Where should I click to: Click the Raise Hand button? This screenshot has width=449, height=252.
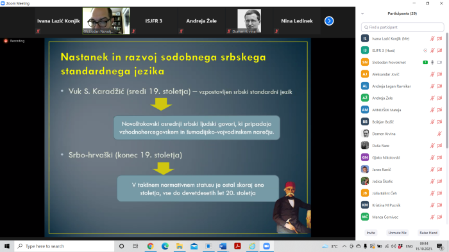[x=428, y=233]
